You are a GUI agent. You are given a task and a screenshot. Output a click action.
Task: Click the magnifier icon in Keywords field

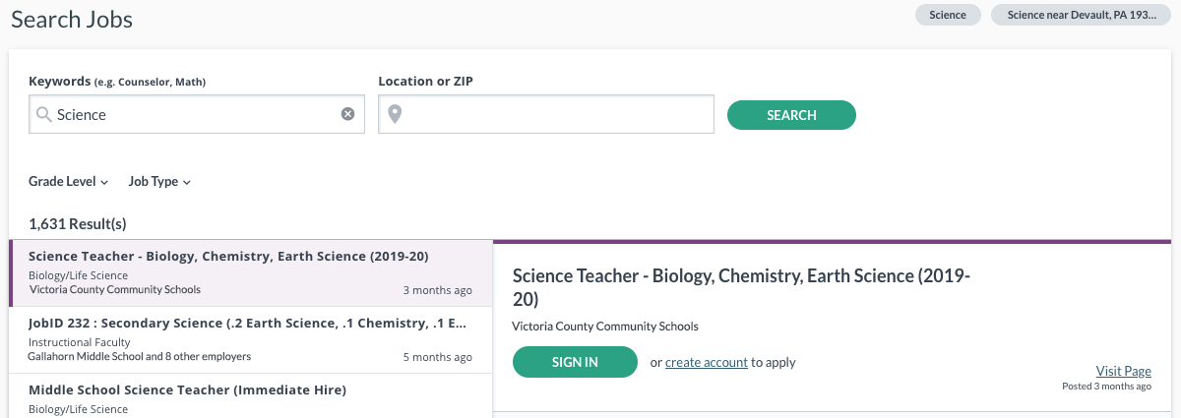[43, 114]
